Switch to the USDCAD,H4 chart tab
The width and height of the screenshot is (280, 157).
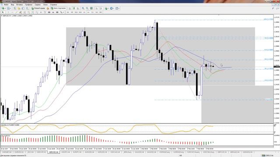[115, 152]
